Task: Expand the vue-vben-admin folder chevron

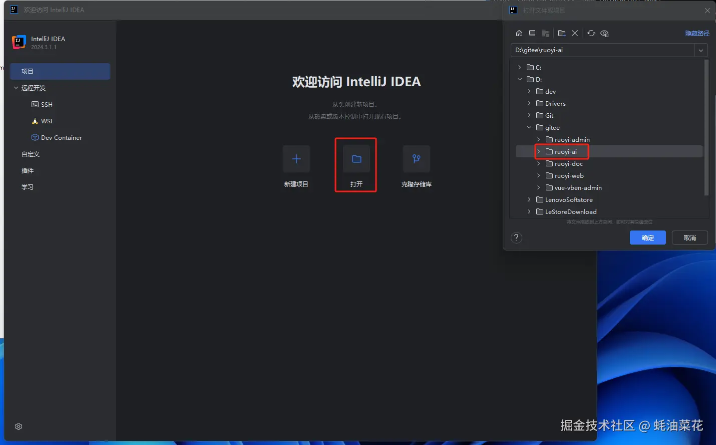Action: [538, 187]
